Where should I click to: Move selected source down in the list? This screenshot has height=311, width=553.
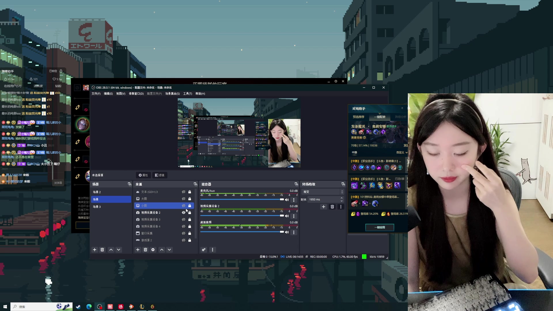pos(169,250)
